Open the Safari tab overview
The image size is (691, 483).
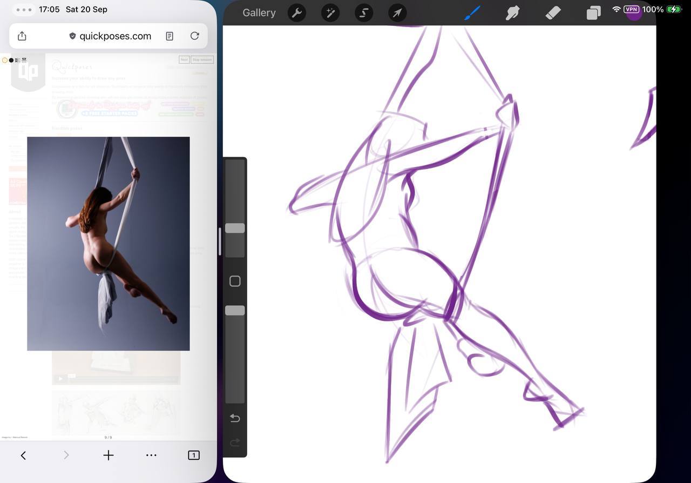click(193, 455)
